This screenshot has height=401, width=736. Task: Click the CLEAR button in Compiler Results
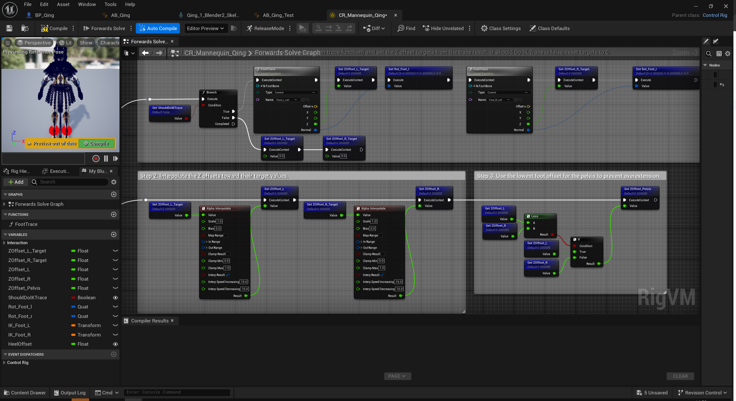coord(680,376)
